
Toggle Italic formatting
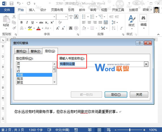(27, 22)
